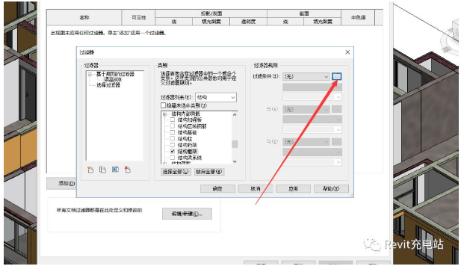Expand the 结构内部荷载 category node
The image size is (464, 269).
click(165, 114)
